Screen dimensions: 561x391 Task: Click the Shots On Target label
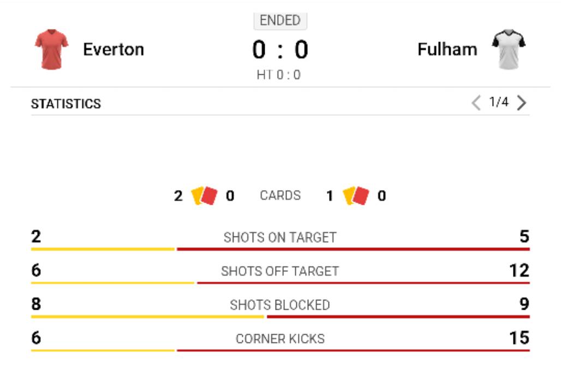280,238
